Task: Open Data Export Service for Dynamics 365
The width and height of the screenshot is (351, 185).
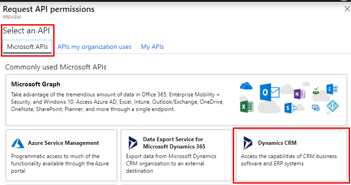Action: (176, 155)
